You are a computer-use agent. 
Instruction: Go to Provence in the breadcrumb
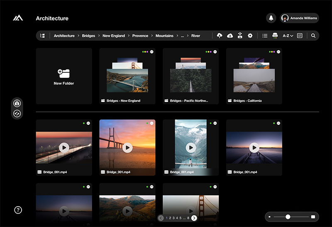click(140, 36)
